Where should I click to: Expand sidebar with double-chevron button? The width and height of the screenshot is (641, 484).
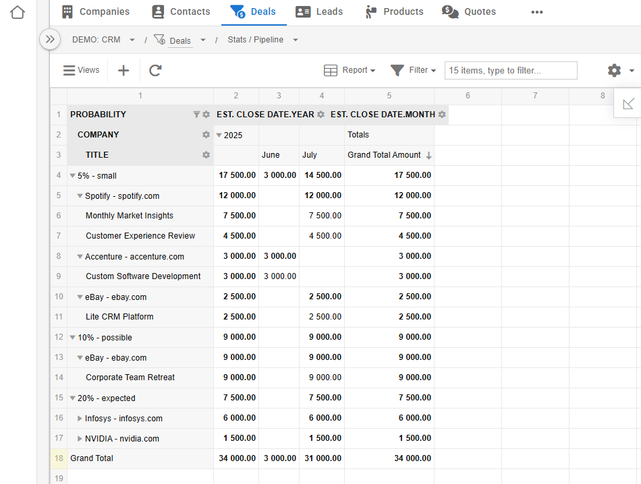pos(50,39)
